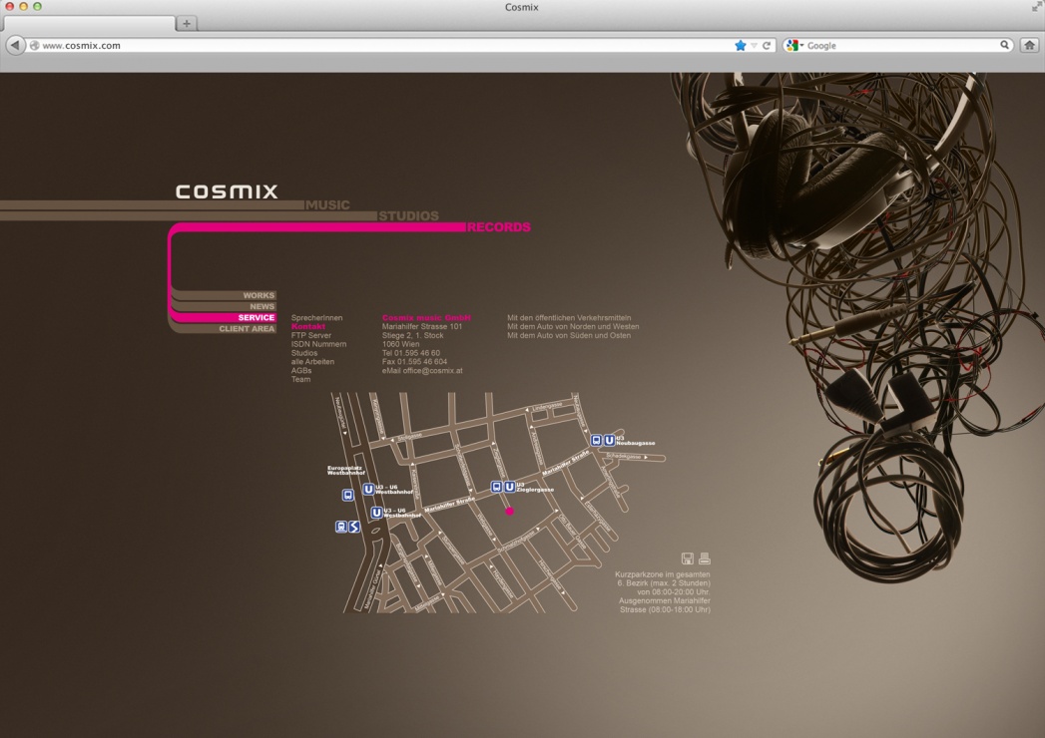Click the 'Europaplatz Westbahnhof' map label
This screenshot has width=1045, height=738.
tap(346, 471)
